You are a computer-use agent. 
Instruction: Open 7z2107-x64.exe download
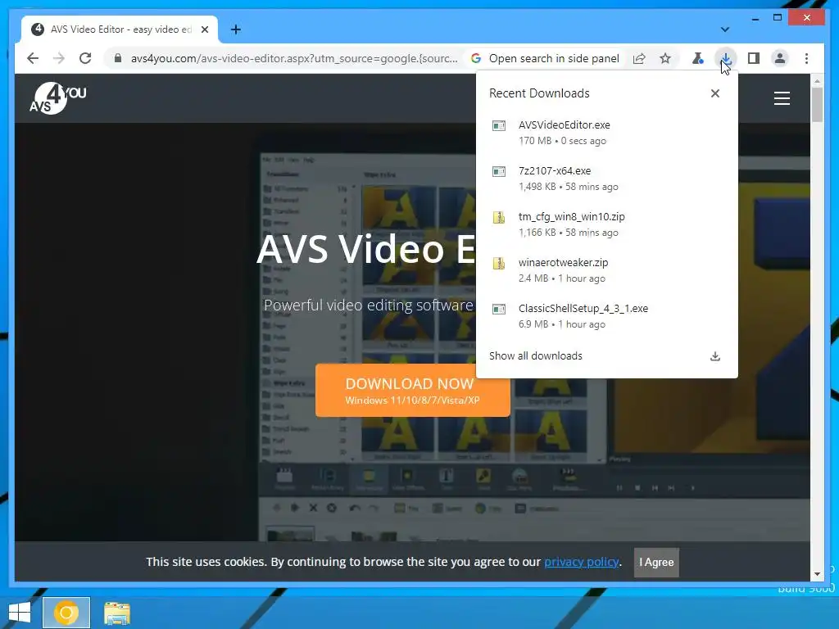click(x=606, y=179)
